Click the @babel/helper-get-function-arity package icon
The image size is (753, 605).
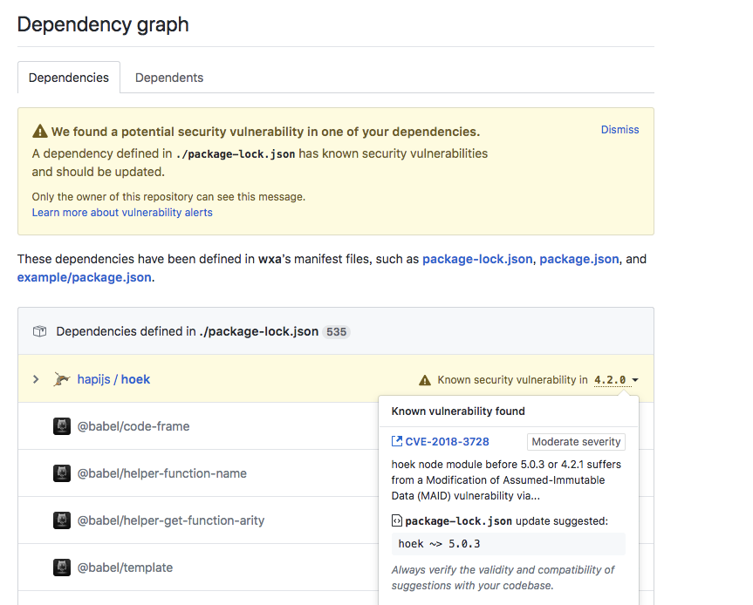coord(61,520)
